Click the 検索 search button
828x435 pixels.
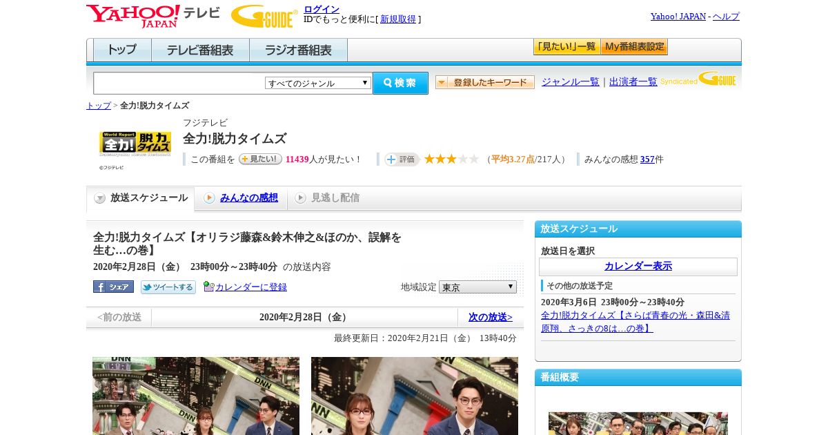click(400, 83)
